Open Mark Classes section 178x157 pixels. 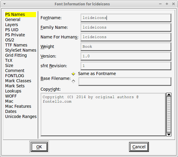(18, 81)
